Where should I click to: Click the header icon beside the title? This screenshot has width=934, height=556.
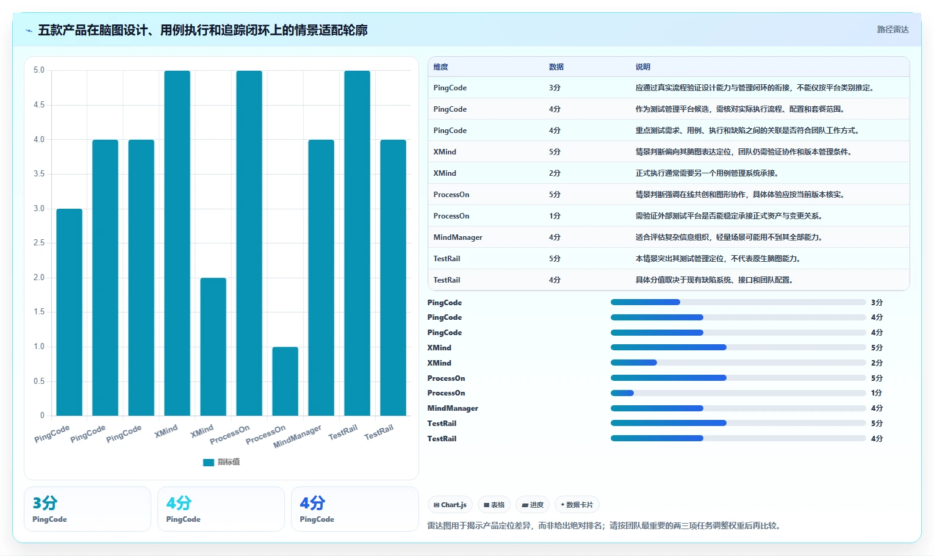(x=29, y=31)
